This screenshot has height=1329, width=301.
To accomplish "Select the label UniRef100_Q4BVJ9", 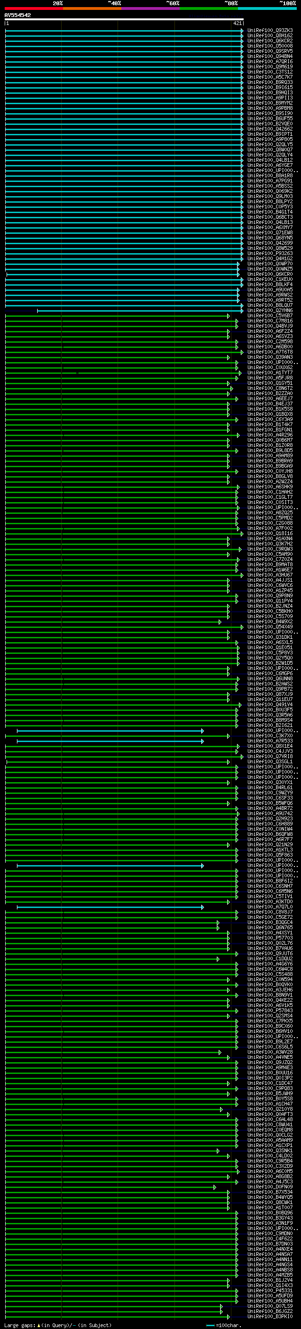I will click(x=270, y=326).
